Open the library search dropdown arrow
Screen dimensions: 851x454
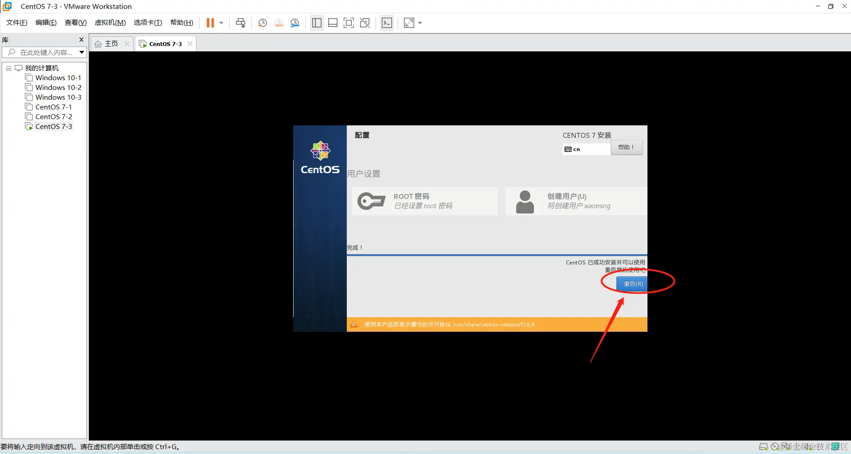82,52
